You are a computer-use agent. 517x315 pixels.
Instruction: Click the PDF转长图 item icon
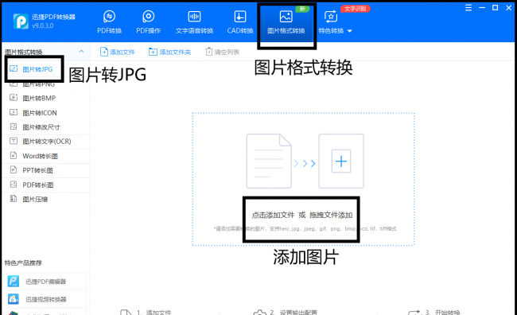(14, 185)
